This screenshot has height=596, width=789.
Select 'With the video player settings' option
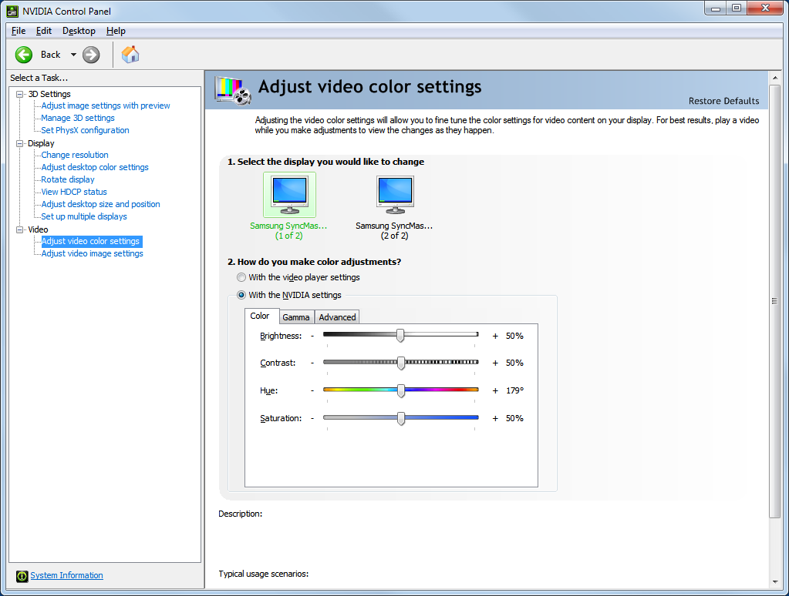pyautogui.click(x=241, y=277)
